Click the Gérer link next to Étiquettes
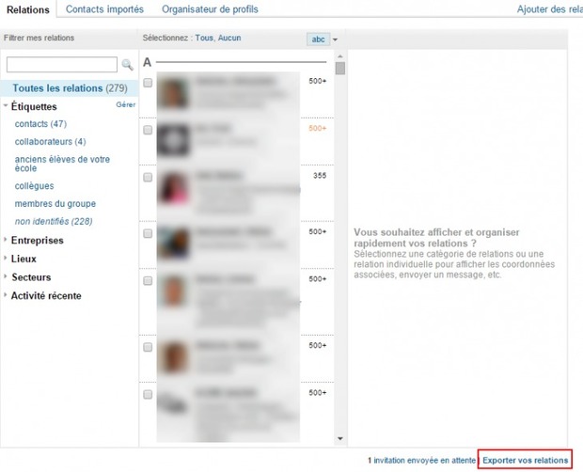583x472 pixels. (x=126, y=105)
